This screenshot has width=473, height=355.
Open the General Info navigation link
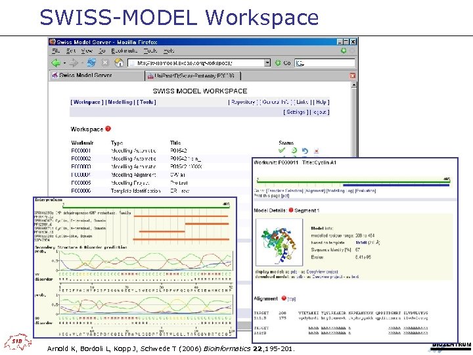pyautogui.click(x=275, y=102)
